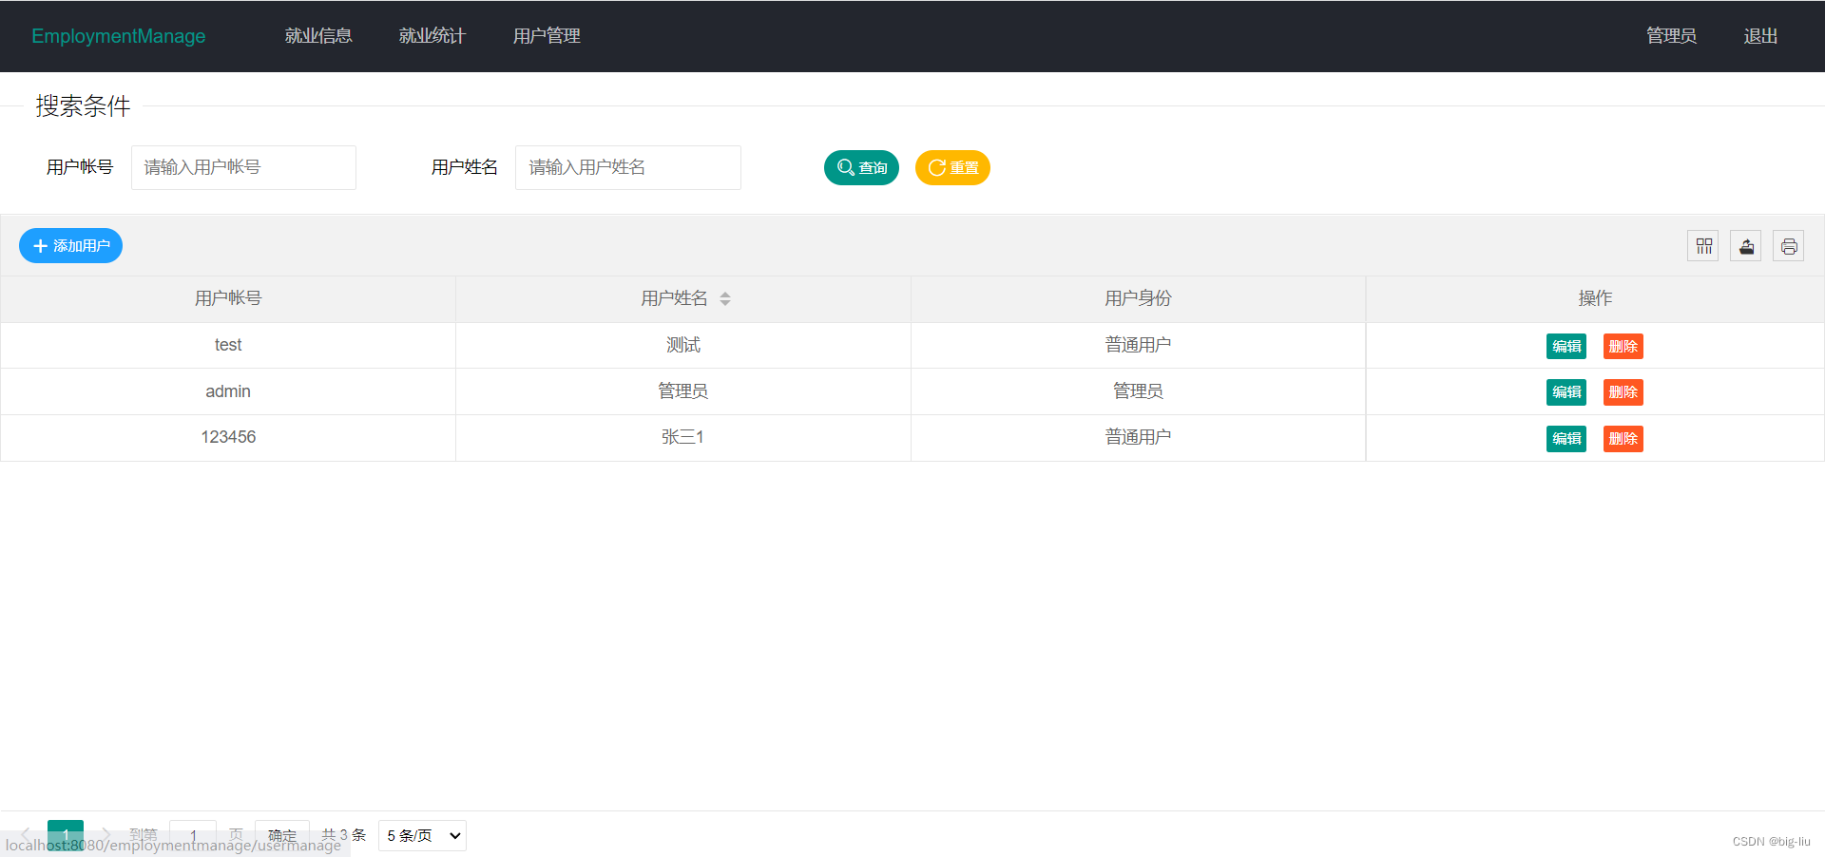1825x857 pixels.
Task: Edit the admin user row
Action: pyautogui.click(x=1566, y=392)
